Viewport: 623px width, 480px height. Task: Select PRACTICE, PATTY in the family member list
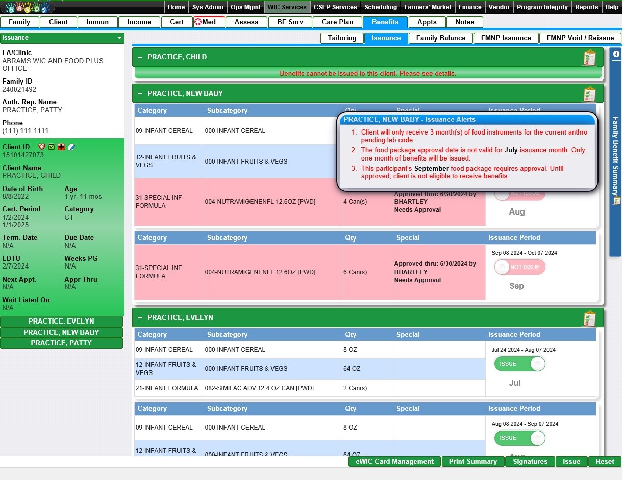click(x=61, y=343)
